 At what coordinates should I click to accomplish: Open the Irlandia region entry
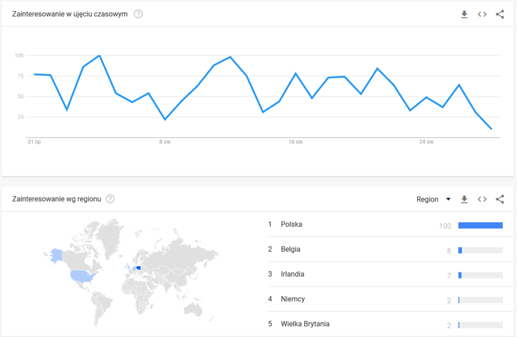point(292,274)
